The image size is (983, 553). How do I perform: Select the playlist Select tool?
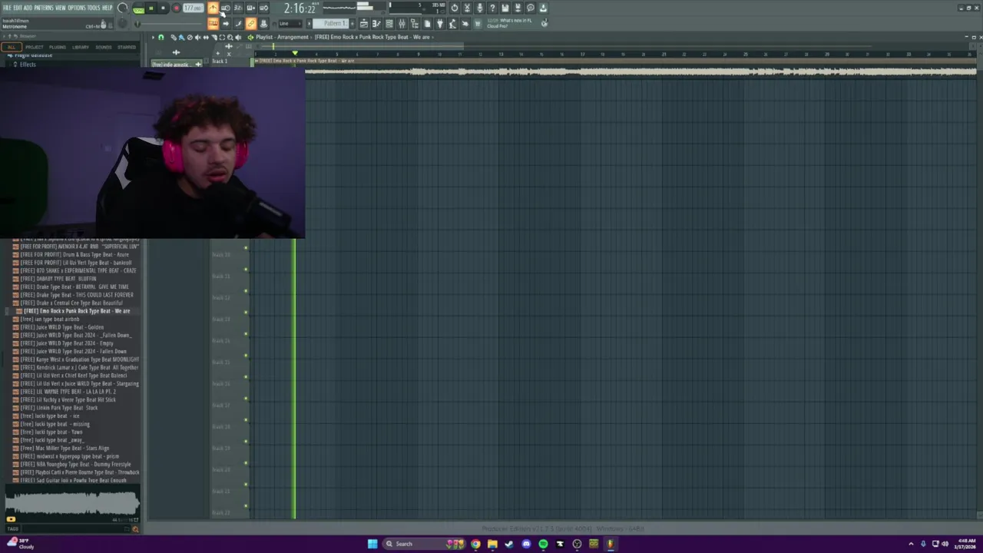tap(222, 38)
